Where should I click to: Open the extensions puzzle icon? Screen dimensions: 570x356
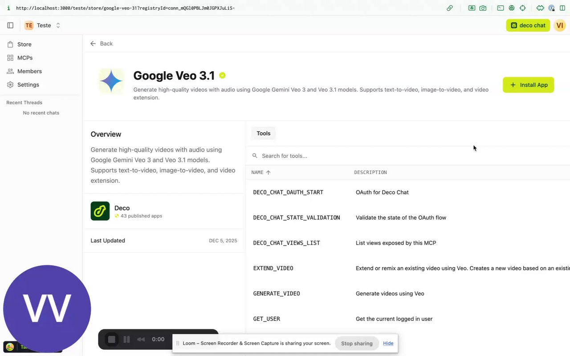coord(540,8)
